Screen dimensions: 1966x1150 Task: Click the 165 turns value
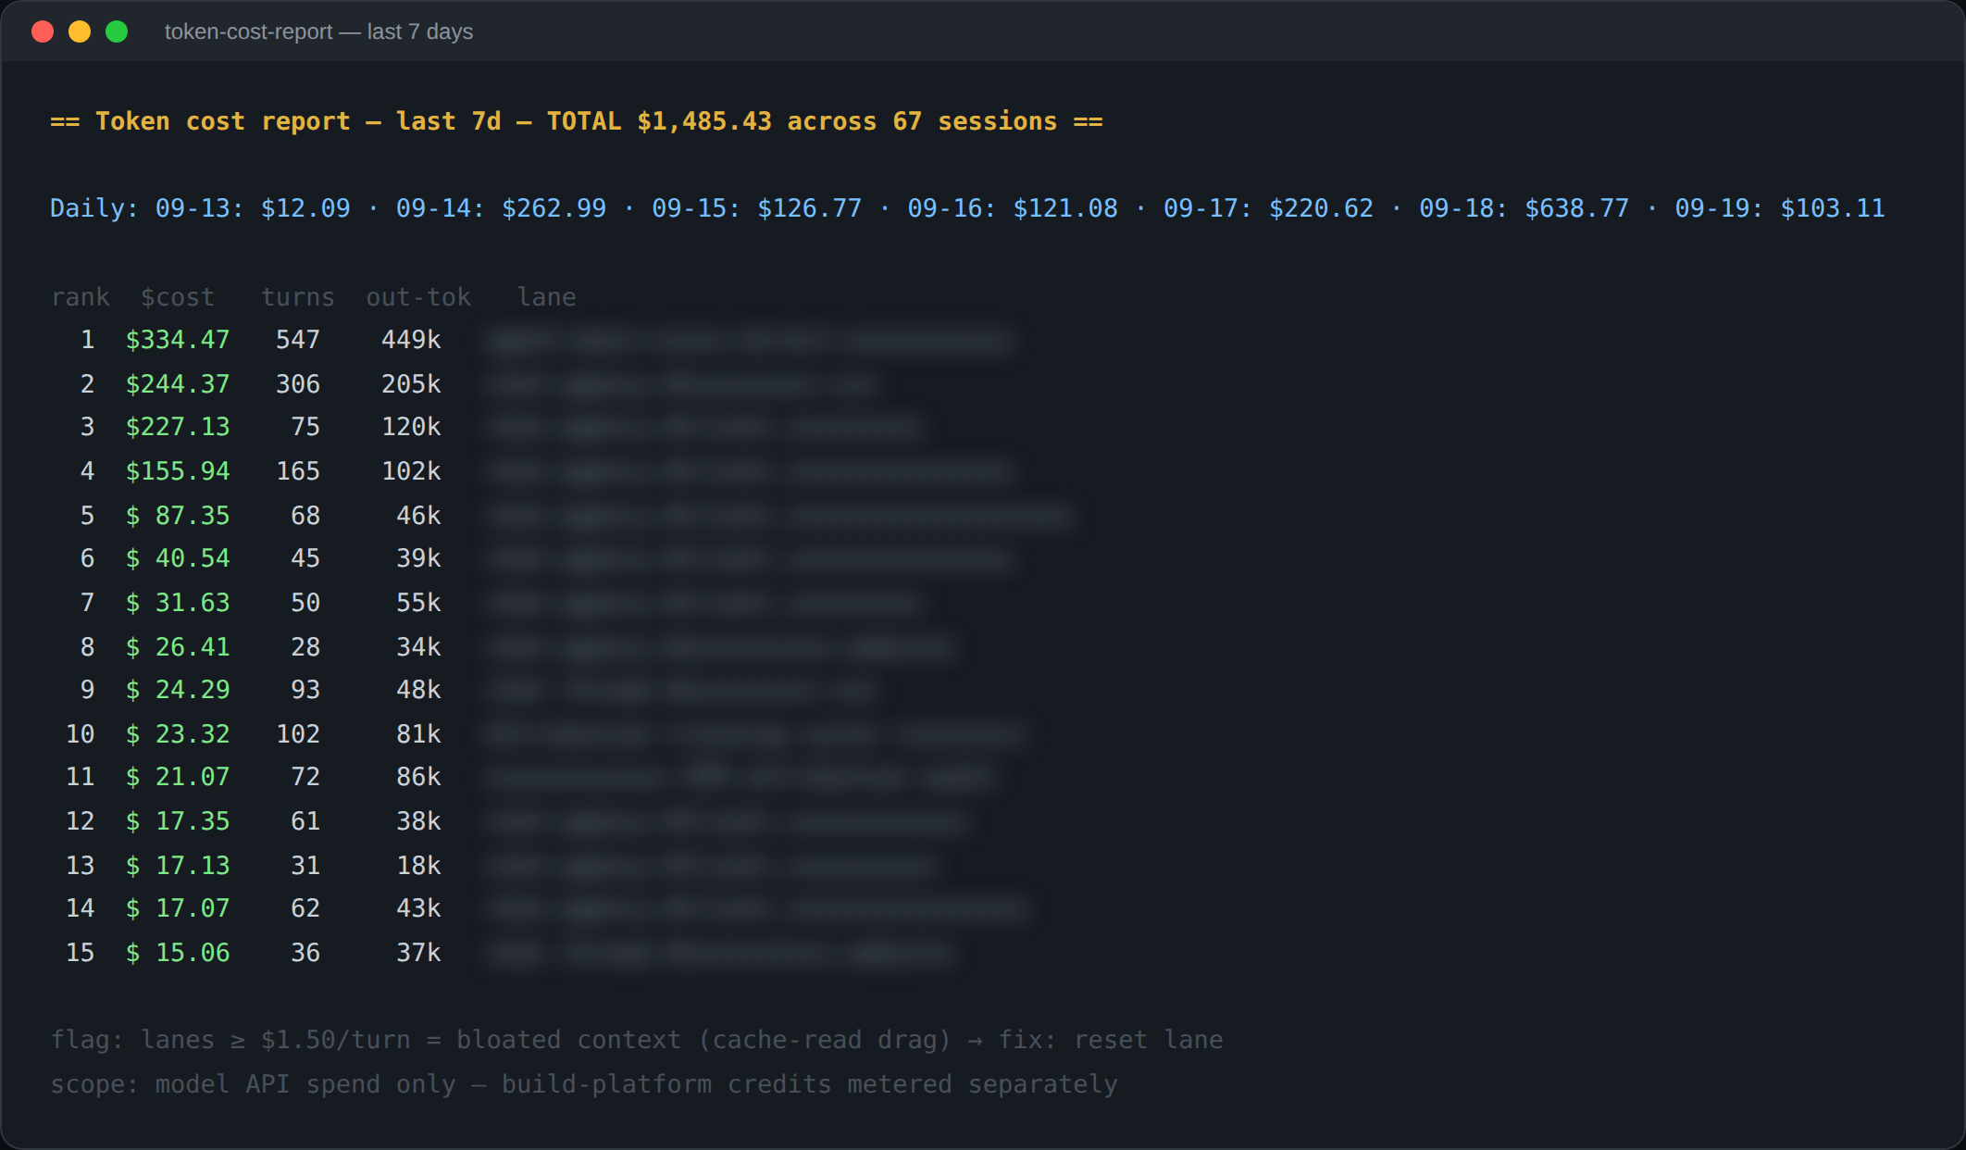tap(298, 471)
